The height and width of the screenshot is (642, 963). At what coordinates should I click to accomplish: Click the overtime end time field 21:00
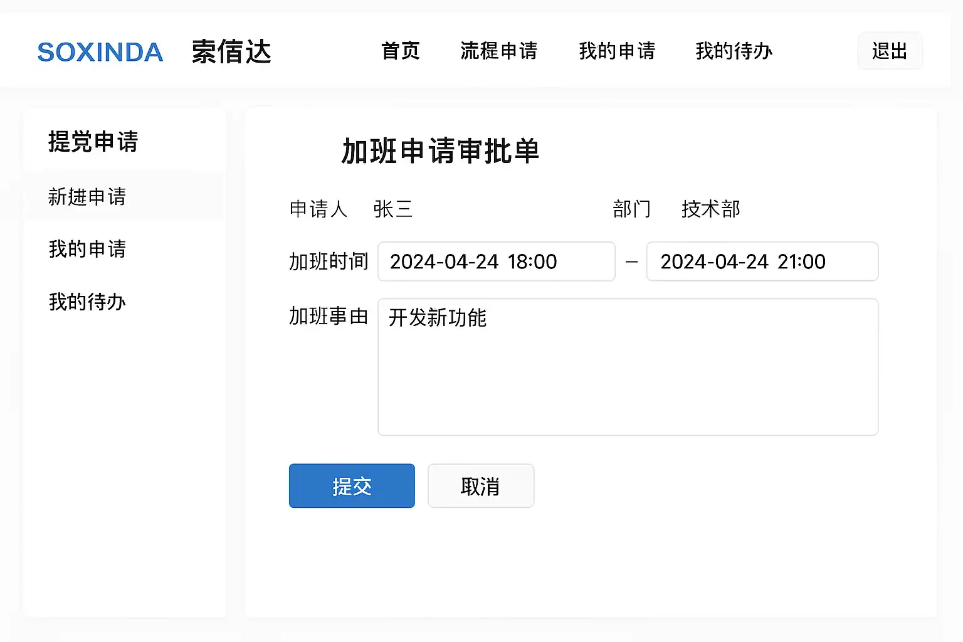(762, 261)
